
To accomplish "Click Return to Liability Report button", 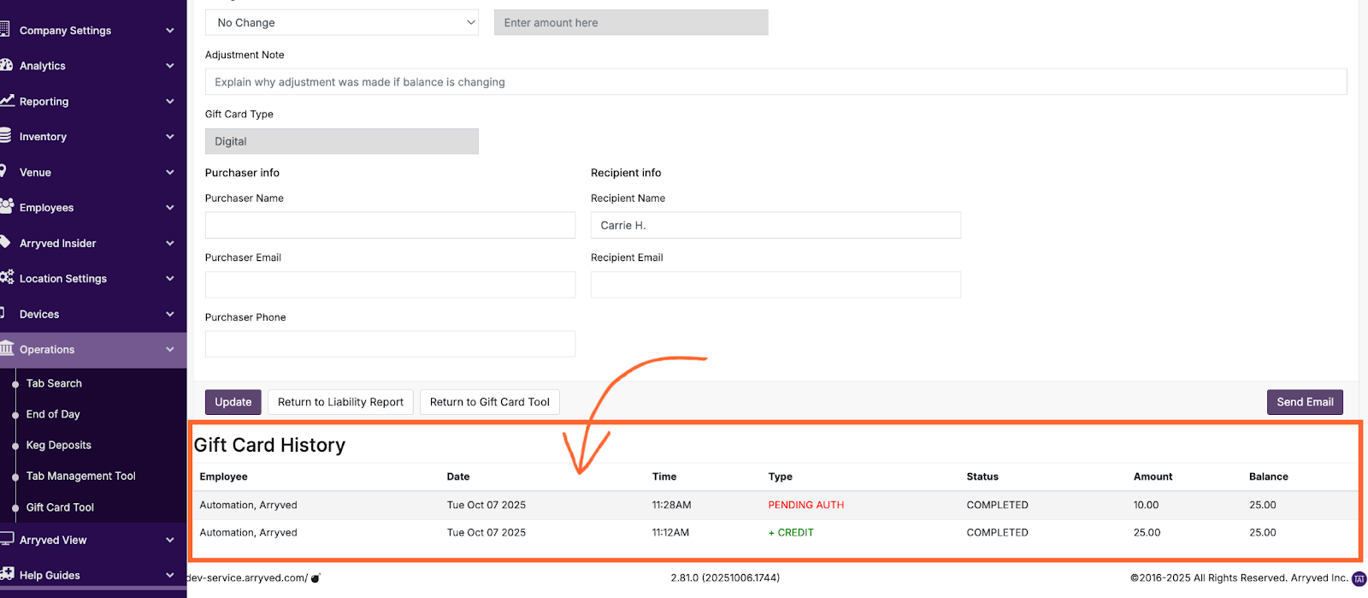I will point(340,402).
